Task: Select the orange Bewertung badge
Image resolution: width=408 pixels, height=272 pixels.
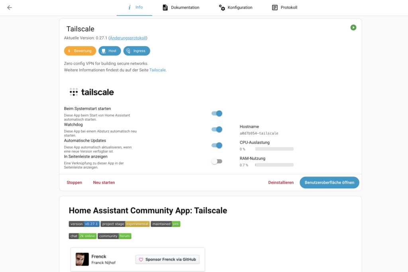Action: click(x=80, y=51)
